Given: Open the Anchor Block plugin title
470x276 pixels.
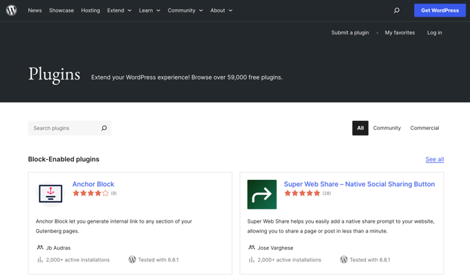Looking at the screenshot, I should 93,184.
